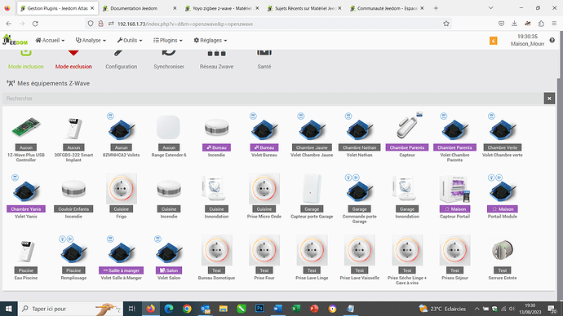Open Excel from the taskbar
This screenshot has width=563, height=316.
coord(296,309)
